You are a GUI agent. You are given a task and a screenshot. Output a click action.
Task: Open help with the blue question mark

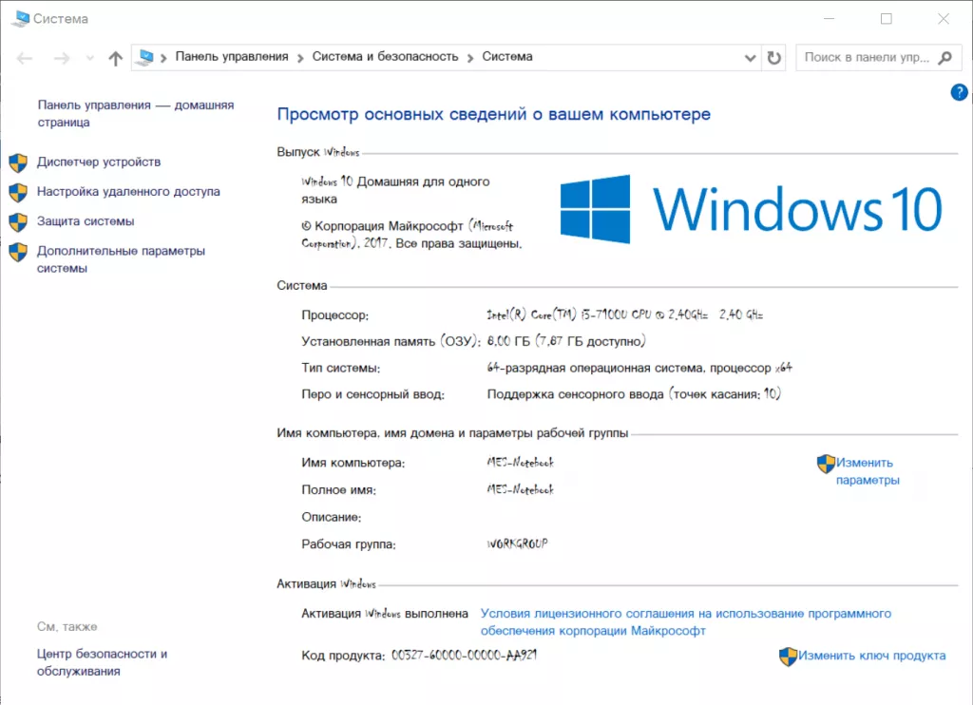click(959, 92)
